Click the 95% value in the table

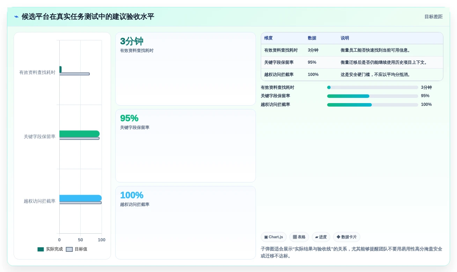click(312, 63)
